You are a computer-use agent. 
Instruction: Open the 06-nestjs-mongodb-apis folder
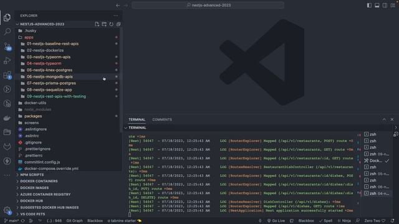coord(67,77)
